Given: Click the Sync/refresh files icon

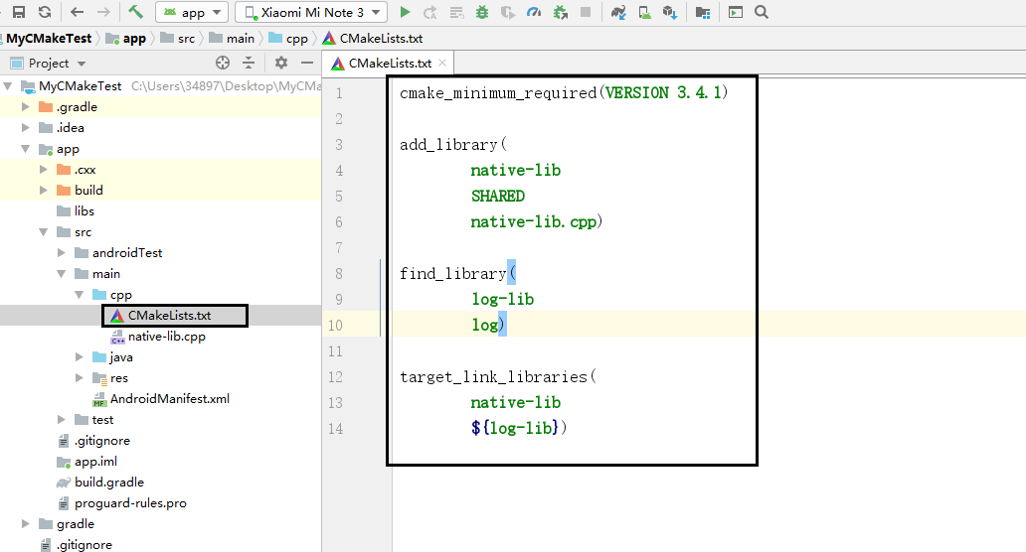Looking at the screenshot, I should pos(45,12).
